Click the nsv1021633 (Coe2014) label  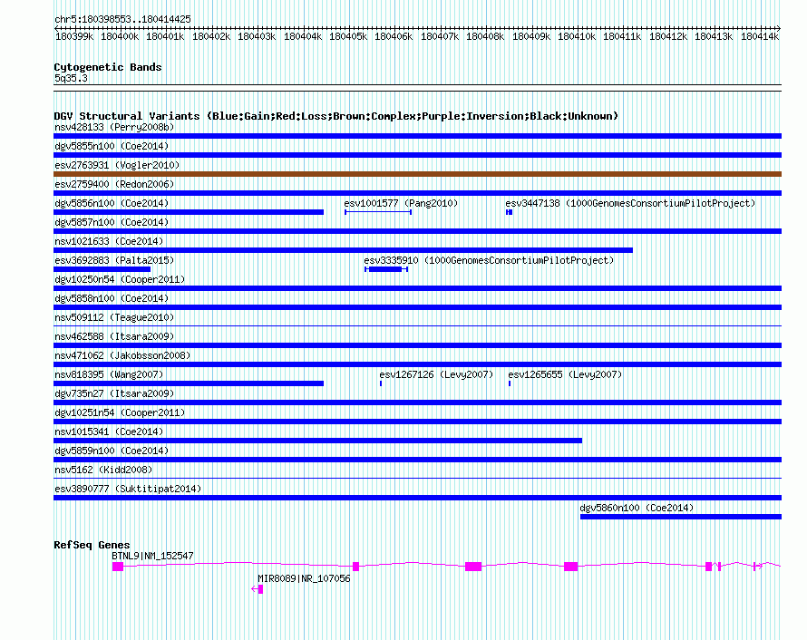pos(109,241)
